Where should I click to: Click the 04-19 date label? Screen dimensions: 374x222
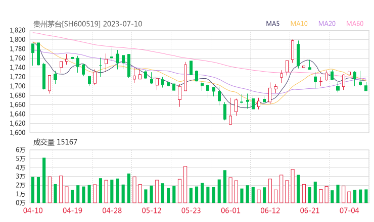[x=72, y=210]
